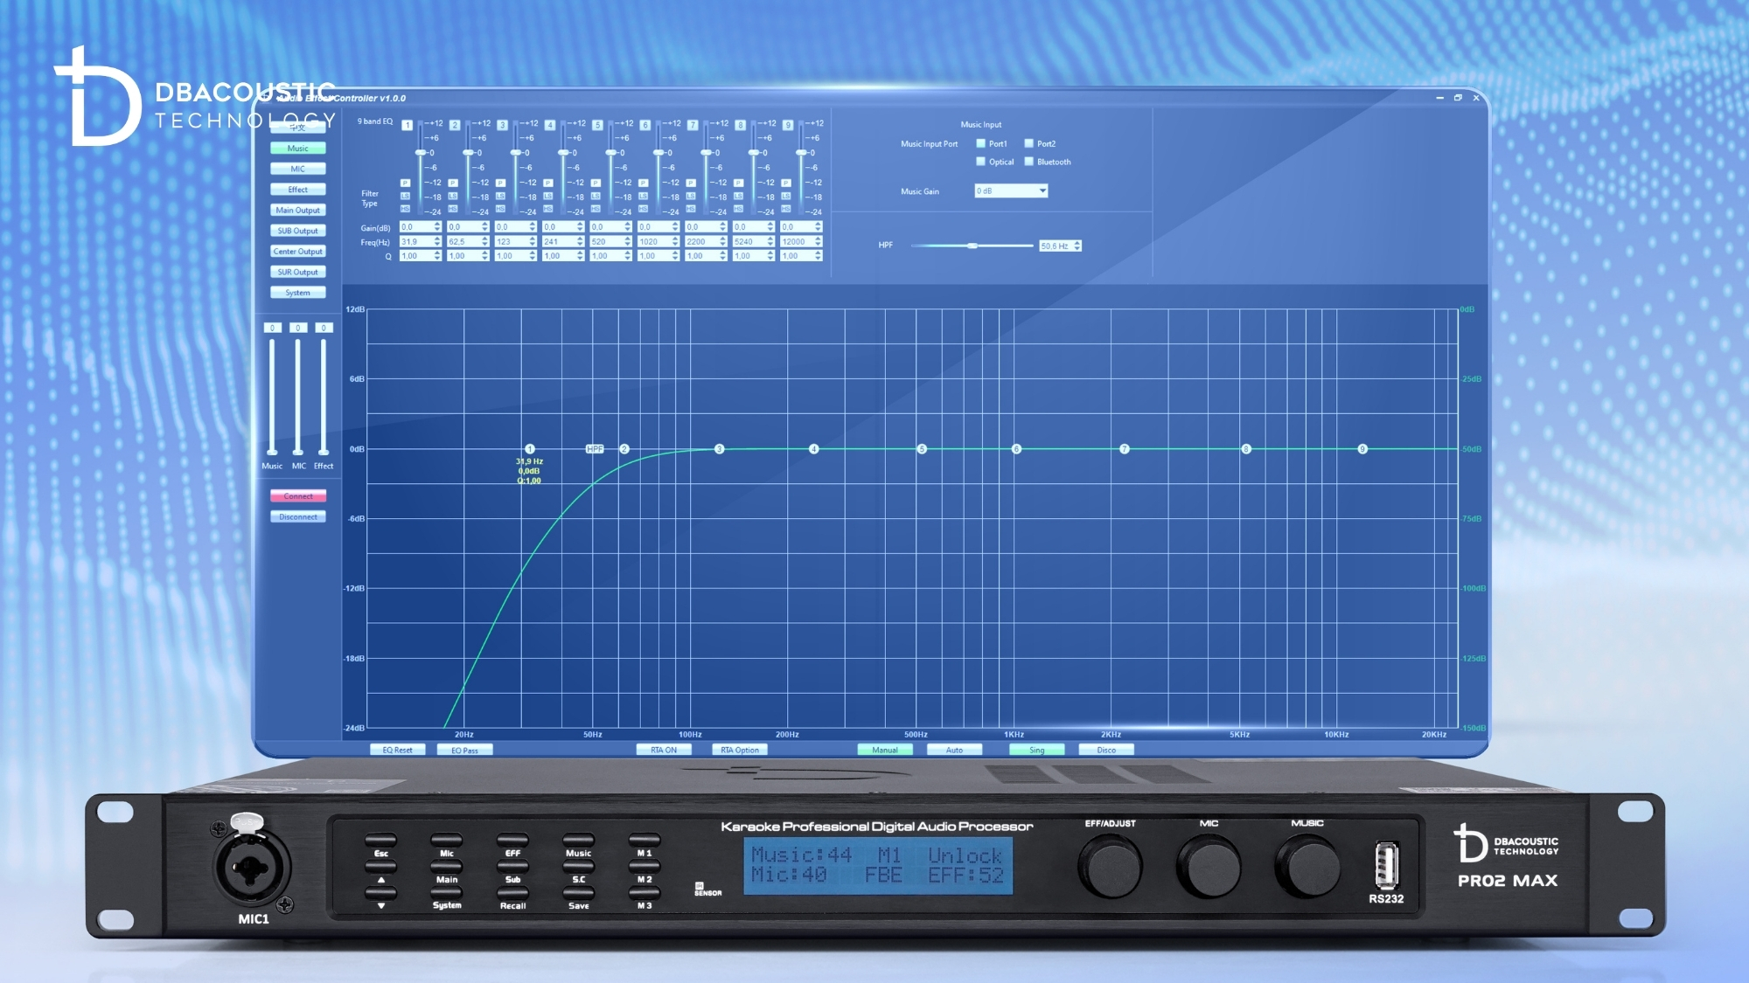Select EQ band 7 number button

[693, 125]
